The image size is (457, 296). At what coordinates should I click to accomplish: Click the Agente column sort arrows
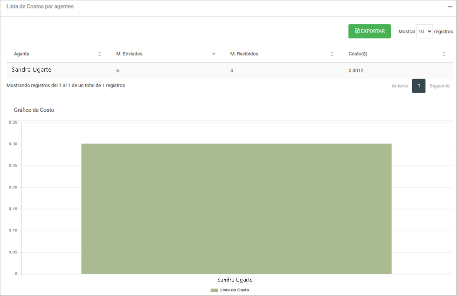point(99,54)
